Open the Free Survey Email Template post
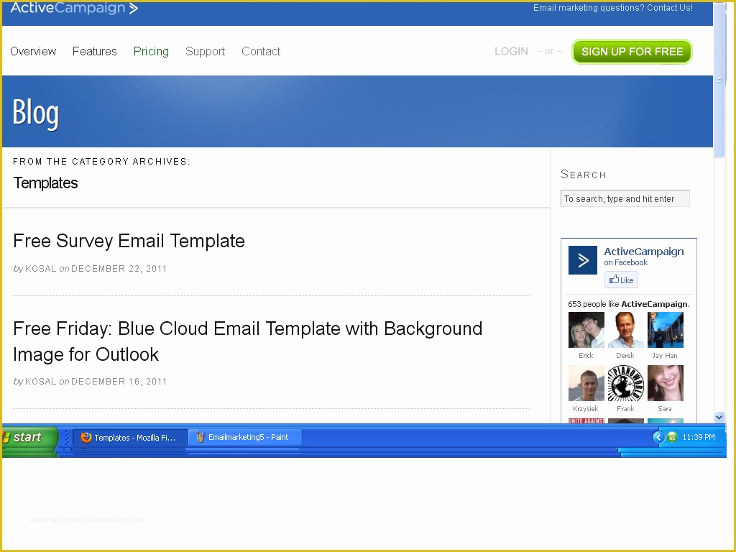 click(x=128, y=241)
